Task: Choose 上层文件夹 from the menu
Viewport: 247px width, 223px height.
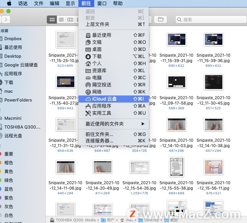Action: click(x=114, y=24)
